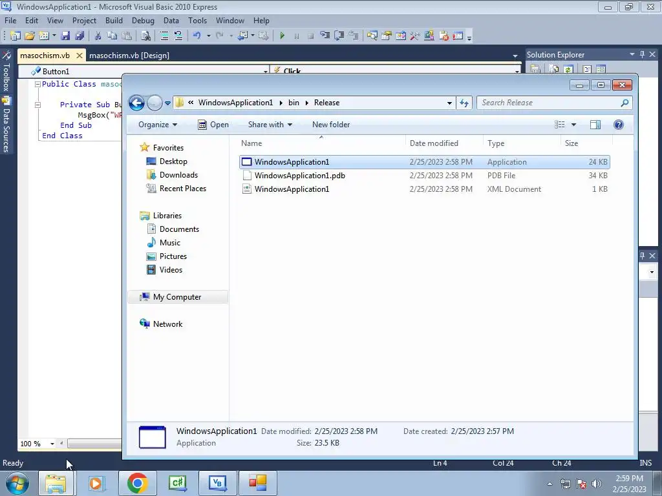Click the Cut scissors icon
This screenshot has width=662, height=496.
click(x=98, y=36)
